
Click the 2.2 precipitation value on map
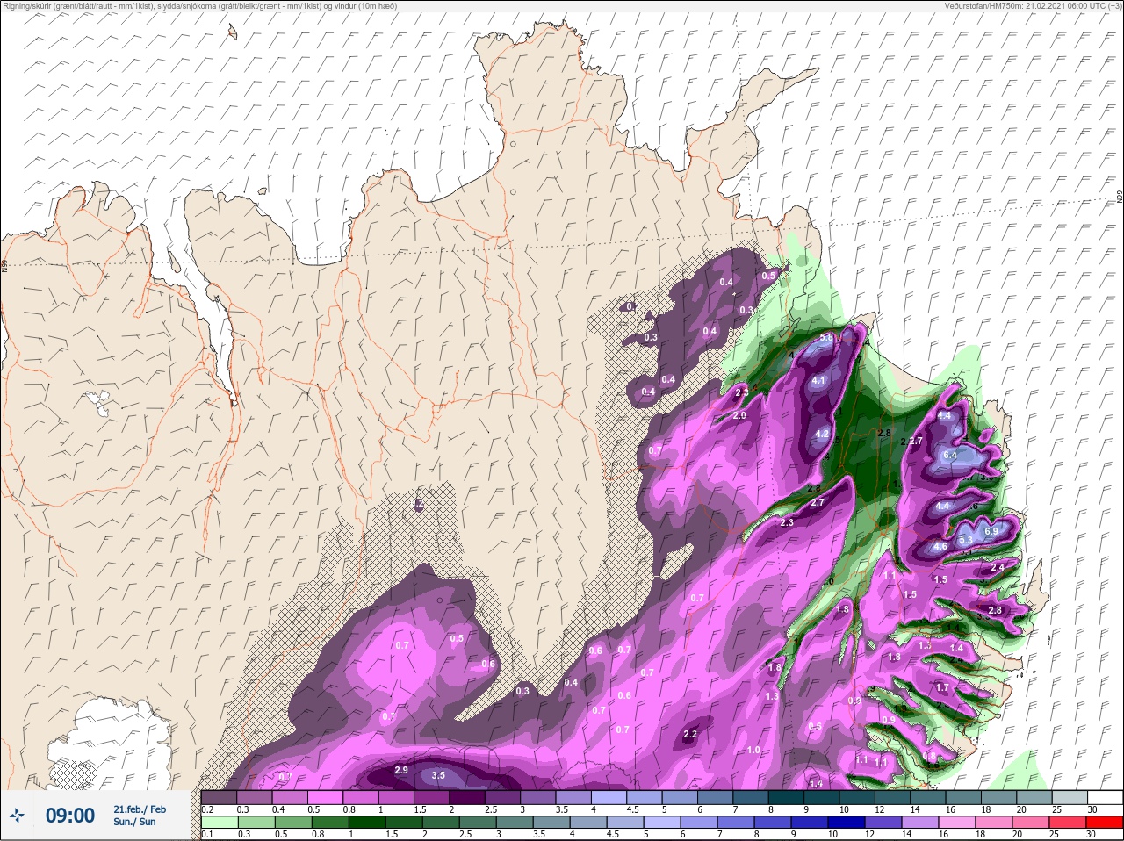690,734
